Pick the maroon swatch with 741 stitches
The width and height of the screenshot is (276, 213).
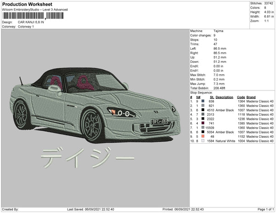coord(202,123)
